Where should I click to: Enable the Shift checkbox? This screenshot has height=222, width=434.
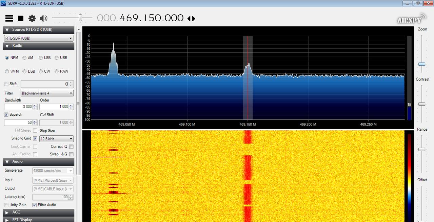pos(6,84)
